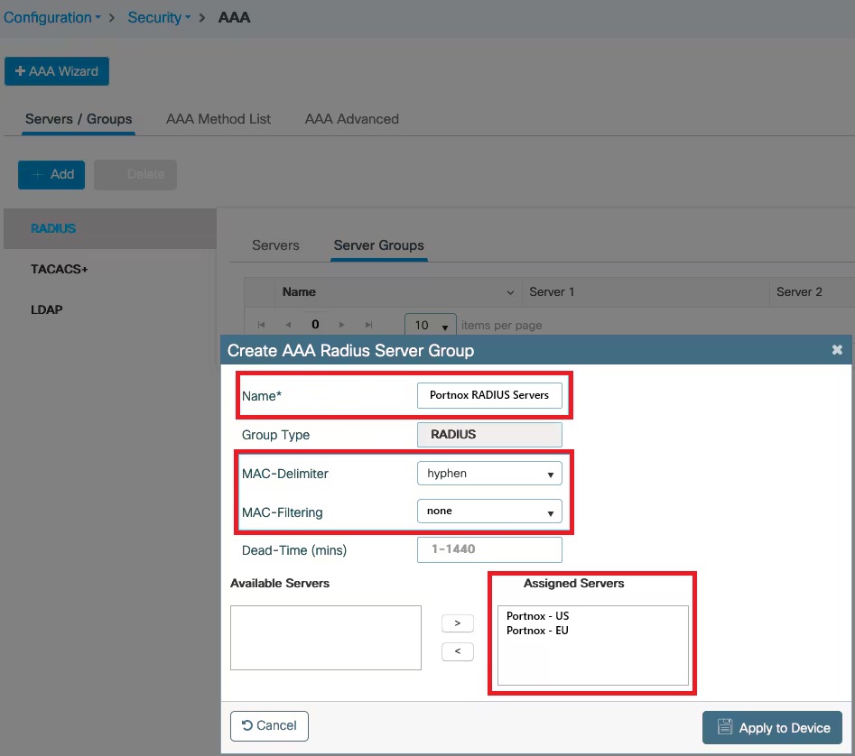Switch to the Servers tab

pyautogui.click(x=275, y=244)
